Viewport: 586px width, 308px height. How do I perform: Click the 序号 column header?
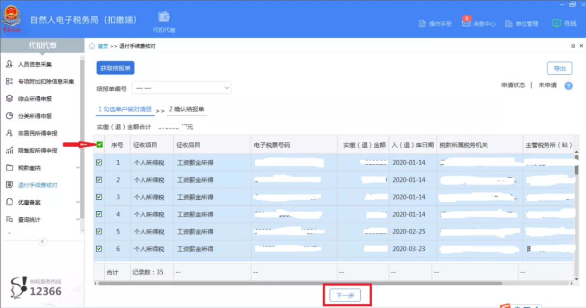117,145
